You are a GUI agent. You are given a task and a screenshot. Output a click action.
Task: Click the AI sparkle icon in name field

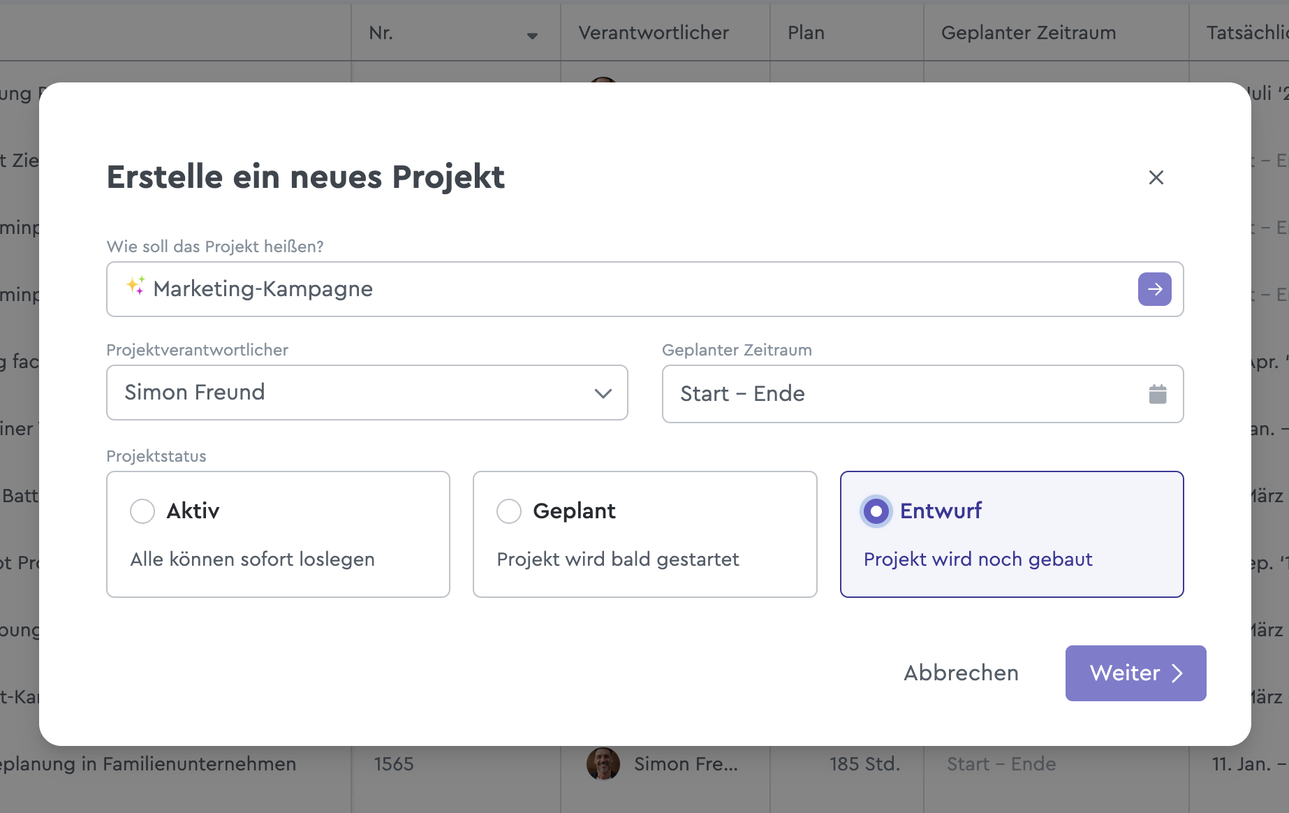coord(135,286)
